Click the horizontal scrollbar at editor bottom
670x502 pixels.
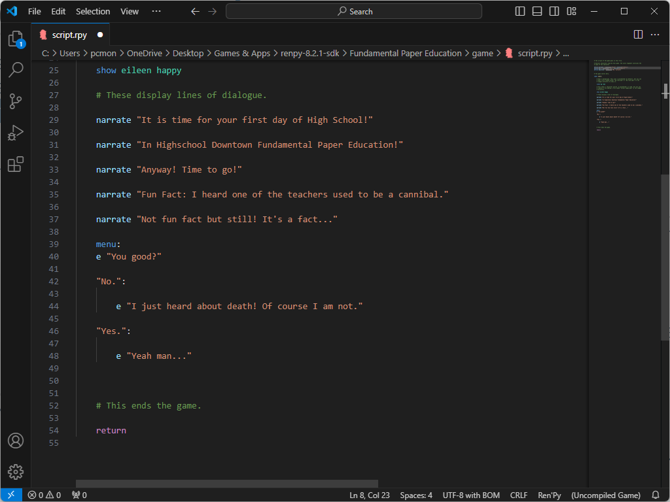point(226,484)
